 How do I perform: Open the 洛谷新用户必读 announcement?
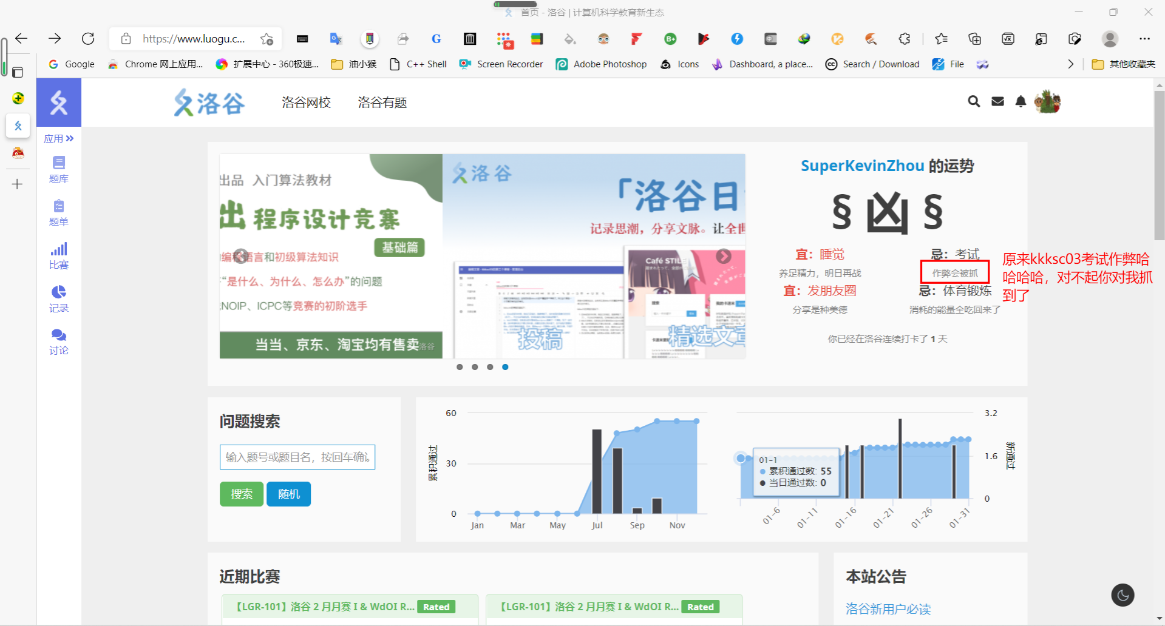[888, 609]
